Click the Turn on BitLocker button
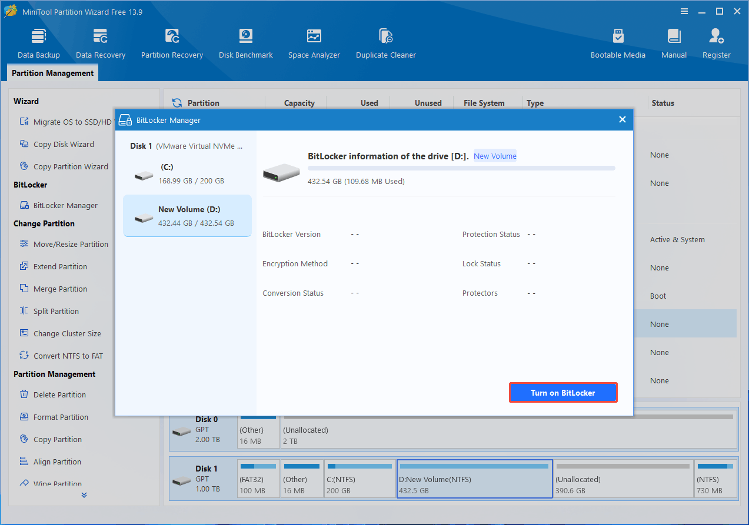This screenshot has width=749, height=525. point(563,393)
